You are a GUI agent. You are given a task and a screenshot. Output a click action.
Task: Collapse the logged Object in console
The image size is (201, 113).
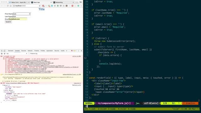tap(3, 85)
